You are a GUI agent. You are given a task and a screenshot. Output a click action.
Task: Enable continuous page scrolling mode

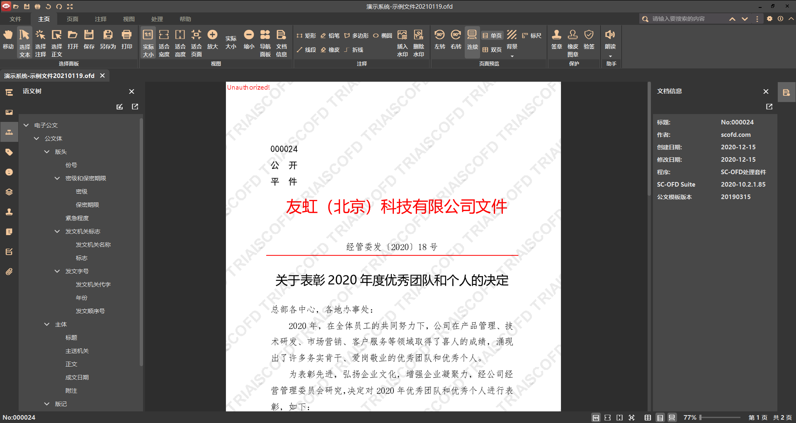(472, 40)
